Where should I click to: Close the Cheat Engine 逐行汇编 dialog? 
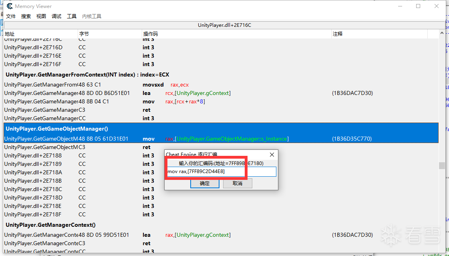click(x=272, y=155)
